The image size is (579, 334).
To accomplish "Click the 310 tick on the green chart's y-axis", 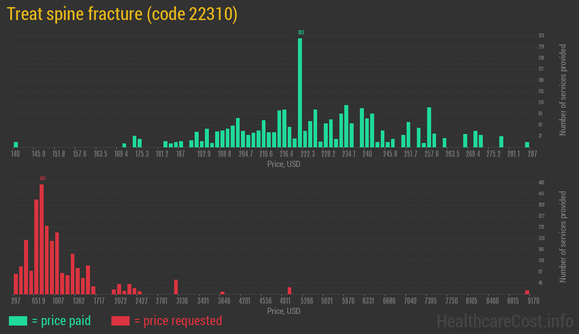I will pos(541,36).
